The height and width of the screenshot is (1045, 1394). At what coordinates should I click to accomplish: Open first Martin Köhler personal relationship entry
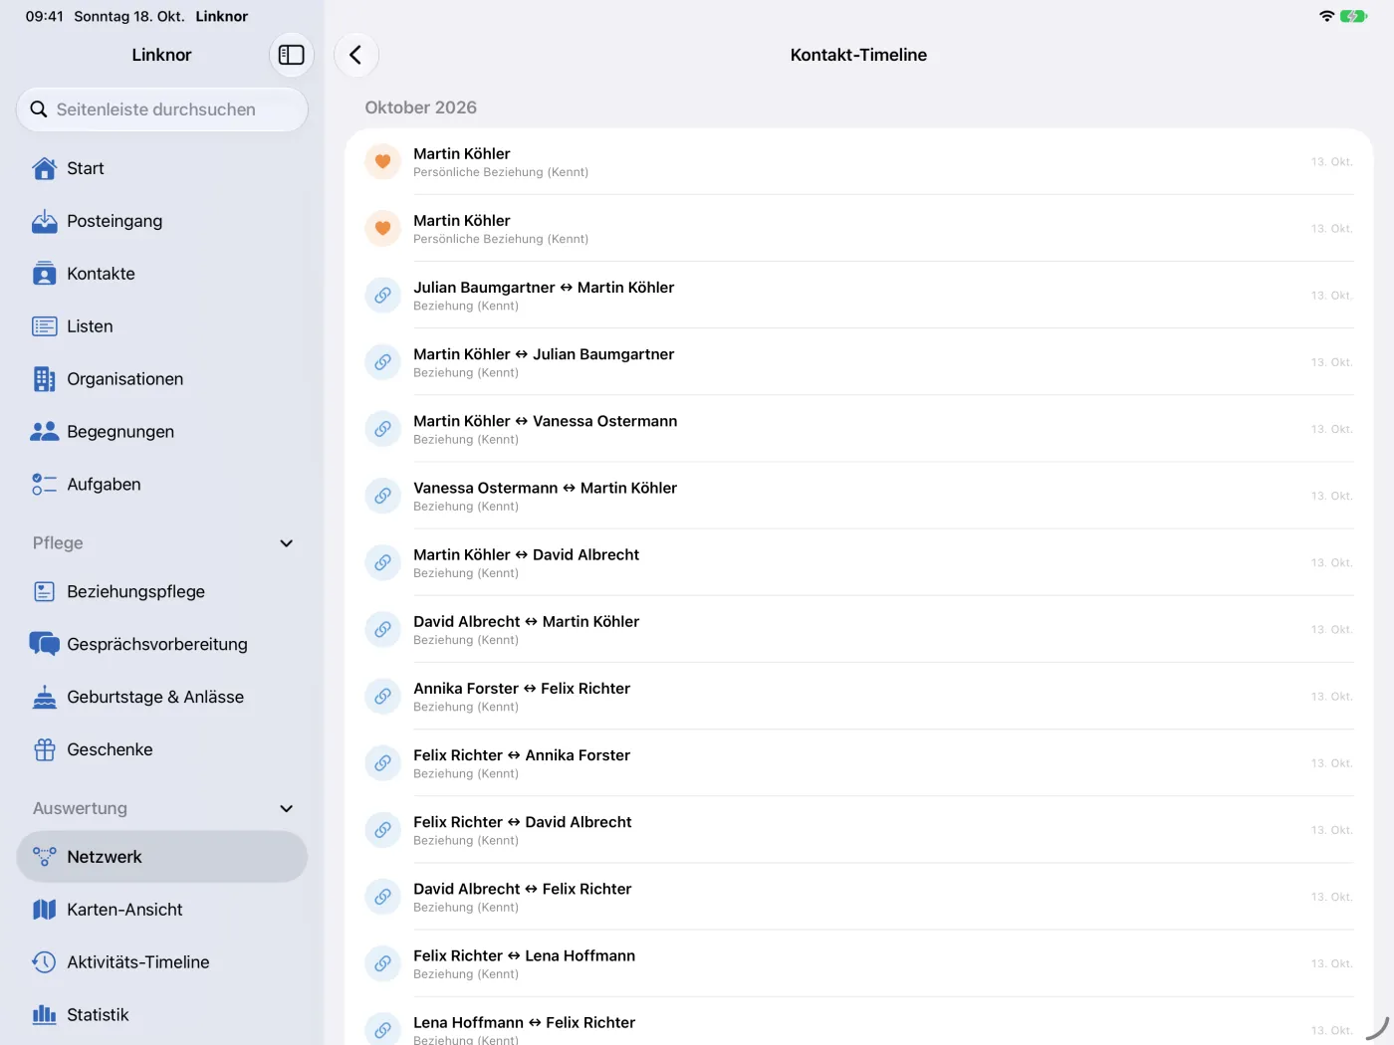(858, 161)
